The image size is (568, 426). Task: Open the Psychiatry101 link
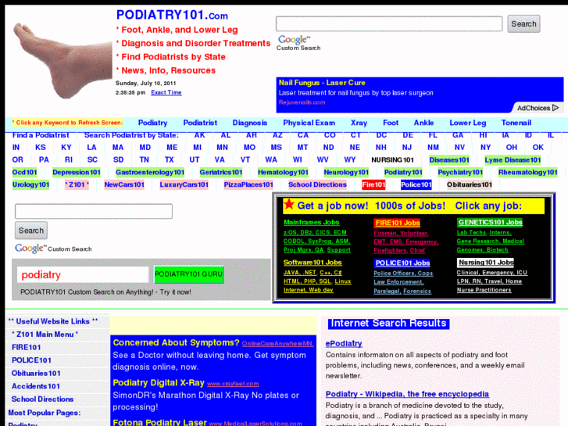(x=460, y=172)
